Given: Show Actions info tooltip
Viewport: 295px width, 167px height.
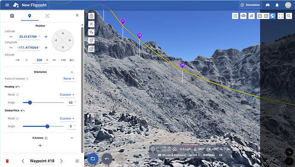Looking at the screenshot, I should 46,138.
